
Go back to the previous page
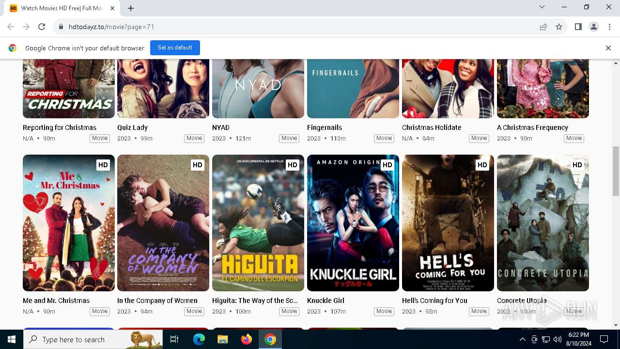point(11,27)
